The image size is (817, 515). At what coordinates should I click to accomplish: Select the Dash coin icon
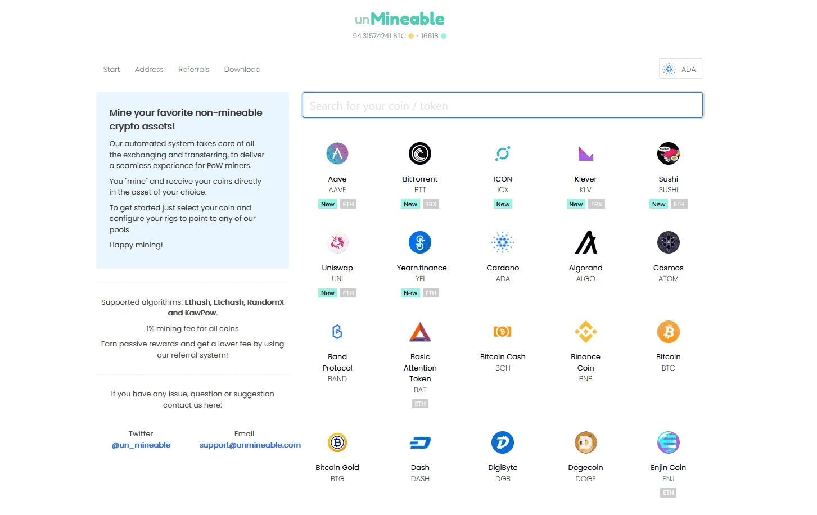click(420, 442)
